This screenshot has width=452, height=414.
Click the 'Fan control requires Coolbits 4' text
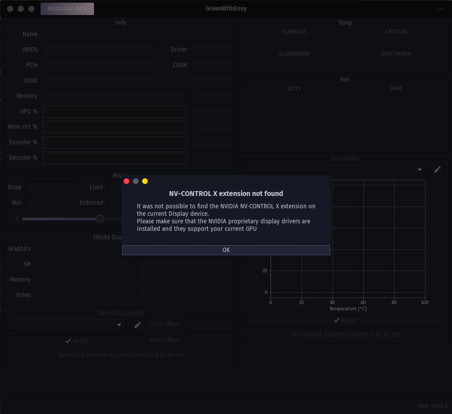coord(345,334)
